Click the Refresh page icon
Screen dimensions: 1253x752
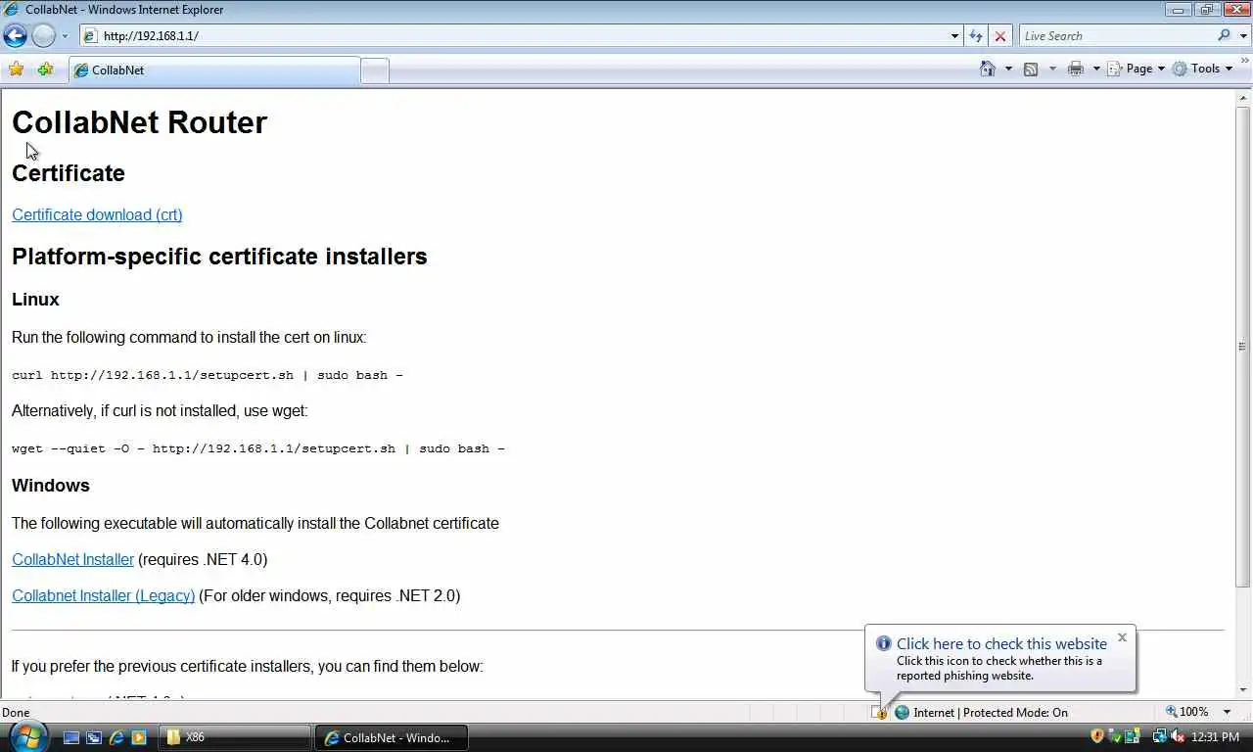coord(975,36)
